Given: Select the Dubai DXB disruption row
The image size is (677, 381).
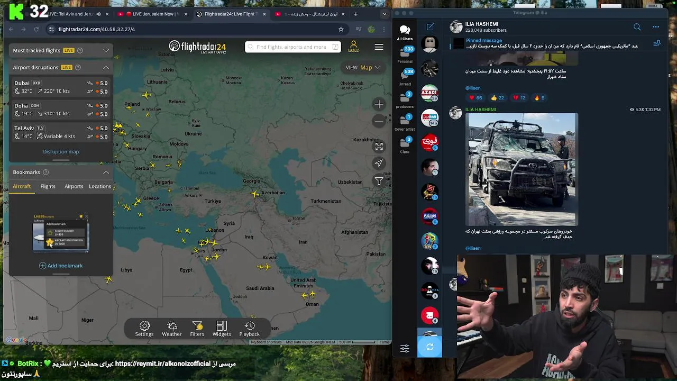Looking at the screenshot, I should (x=61, y=87).
